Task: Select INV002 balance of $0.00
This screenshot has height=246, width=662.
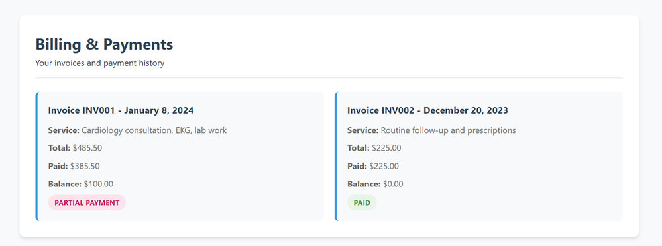Action: coord(393,184)
